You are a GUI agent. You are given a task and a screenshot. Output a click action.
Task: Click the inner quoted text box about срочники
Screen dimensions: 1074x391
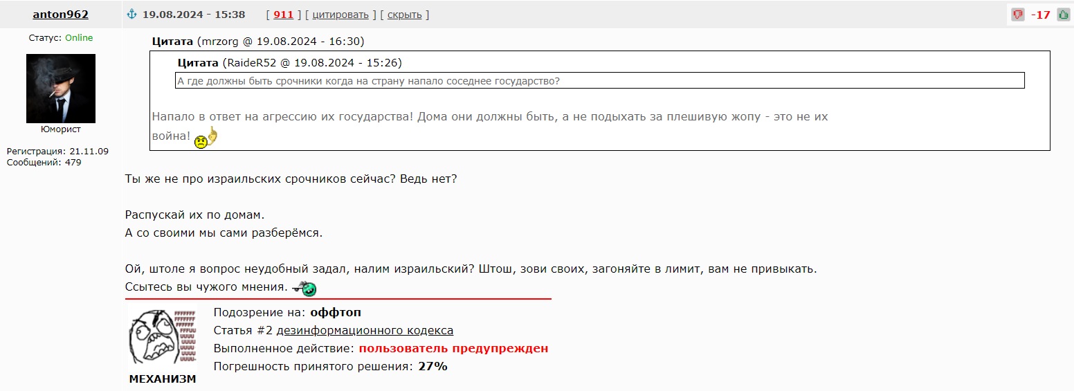(599, 81)
